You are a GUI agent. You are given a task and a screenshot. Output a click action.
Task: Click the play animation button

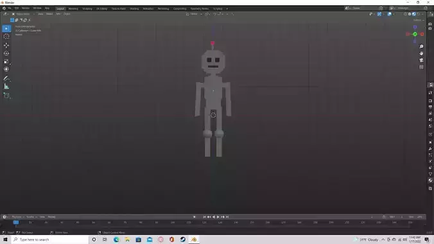[x=218, y=217]
